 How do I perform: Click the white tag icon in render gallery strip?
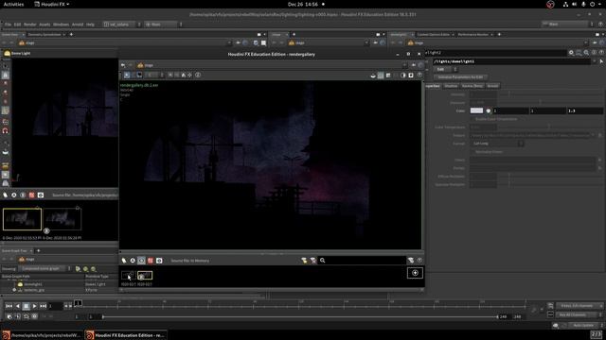124,261
